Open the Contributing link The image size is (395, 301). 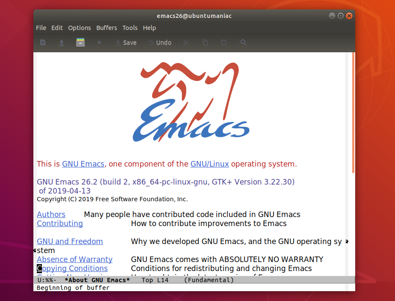(x=60, y=224)
